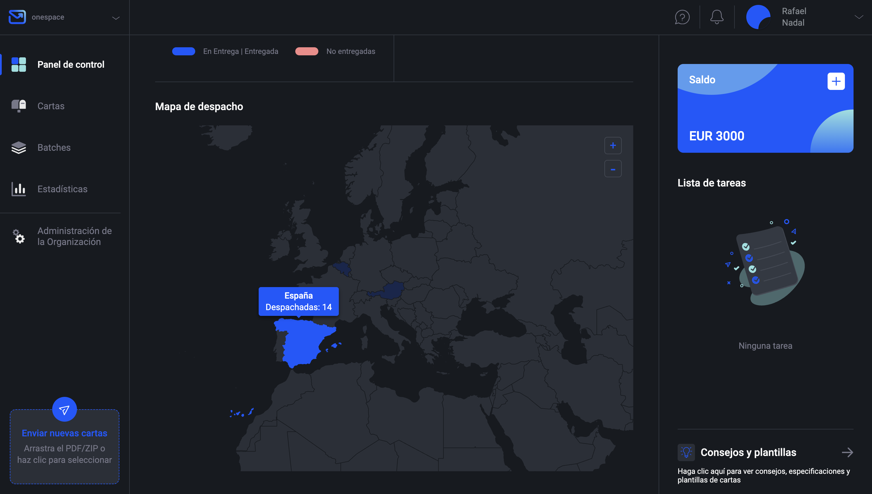Zoom out the dispatch map

pos(613,169)
